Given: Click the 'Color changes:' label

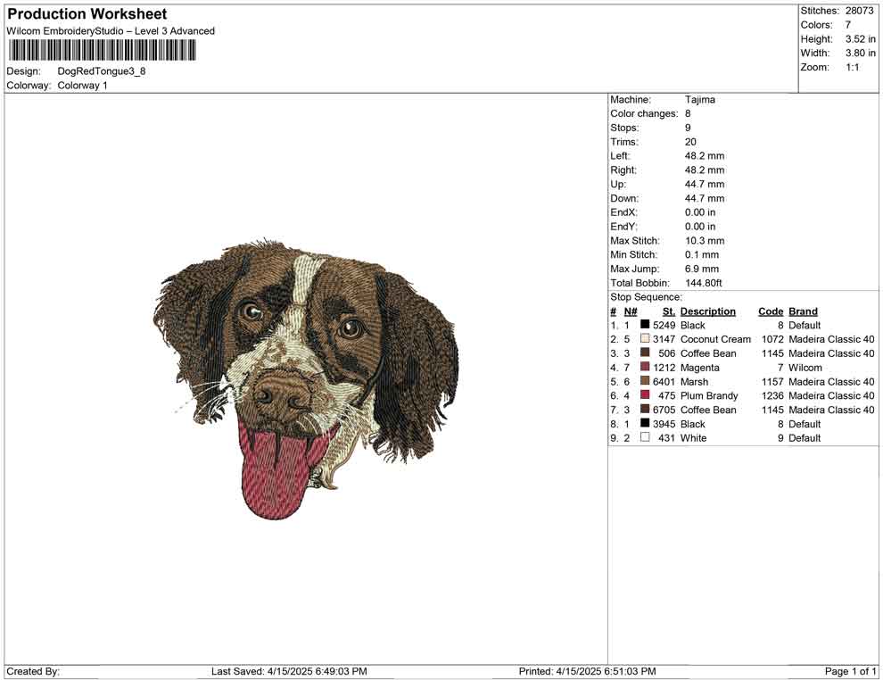Looking at the screenshot, I should (644, 113).
